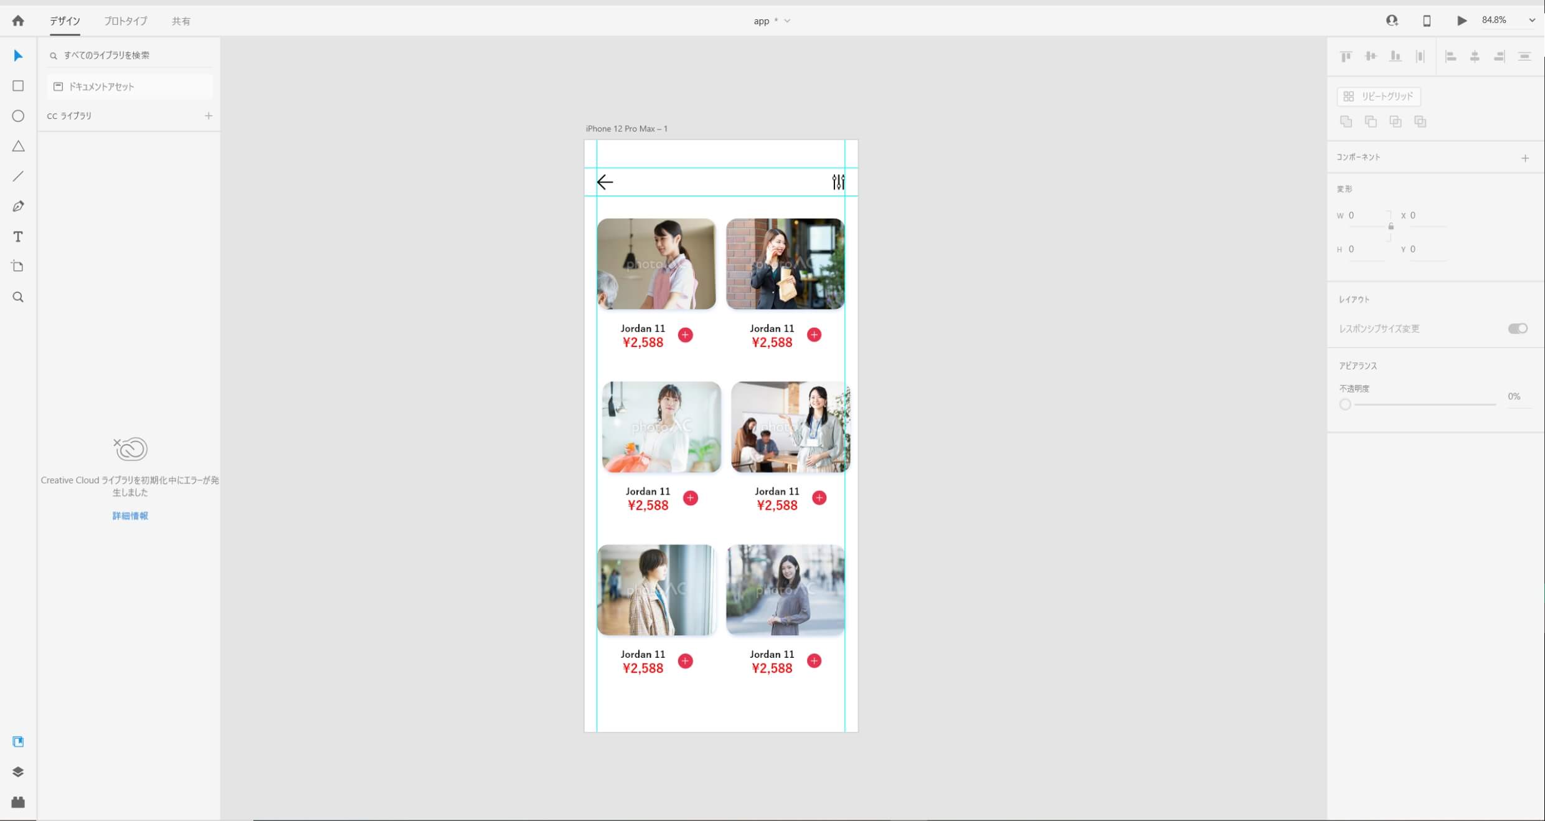Align bottom edges icon
The width and height of the screenshot is (1545, 821).
click(1396, 57)
